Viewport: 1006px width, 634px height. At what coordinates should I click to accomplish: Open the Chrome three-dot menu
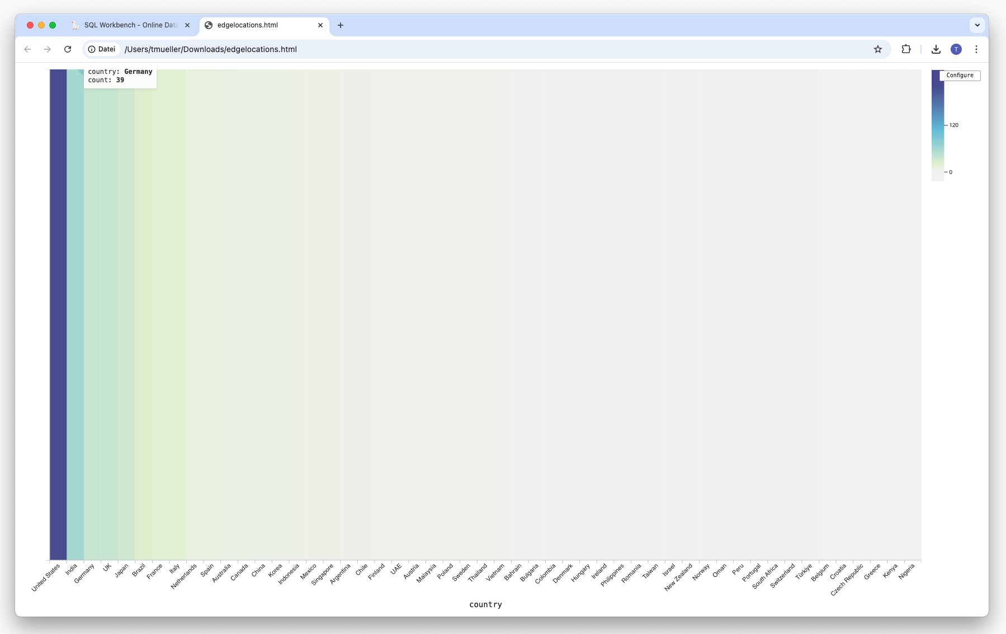click(x=977, y=49)
